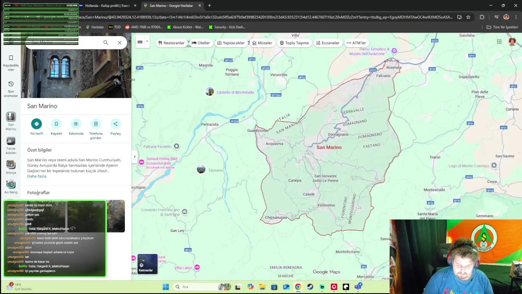The height and width of the screenshot is (294, 522).
Task: Open the Katmanlar layers tile
Action: click(147, 264)
